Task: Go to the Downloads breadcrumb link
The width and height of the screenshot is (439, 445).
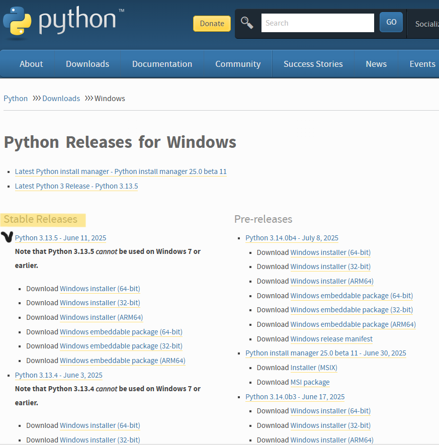Action: [61, 99]
